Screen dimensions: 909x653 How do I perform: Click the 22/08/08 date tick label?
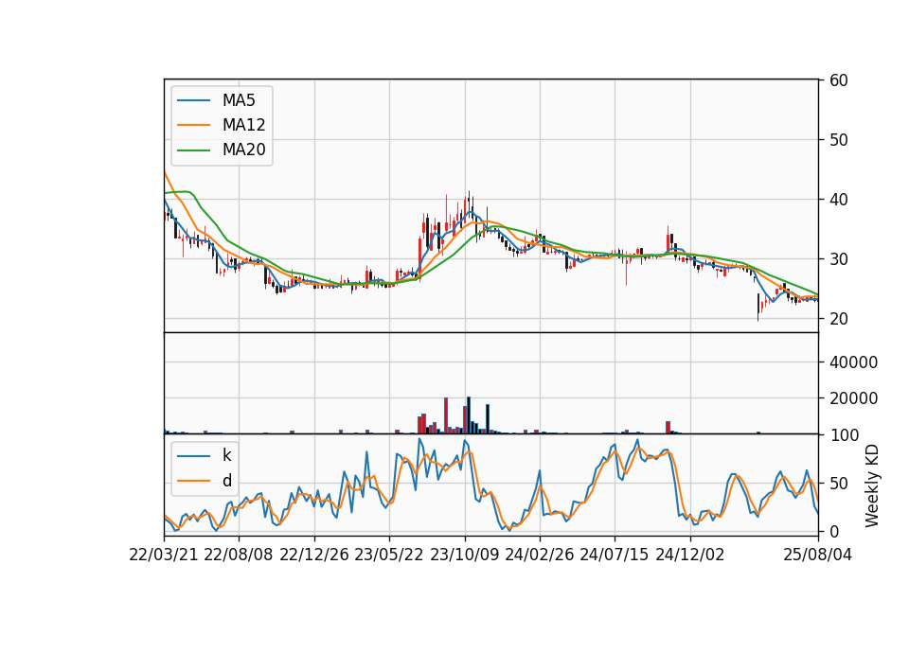[239, 555]
